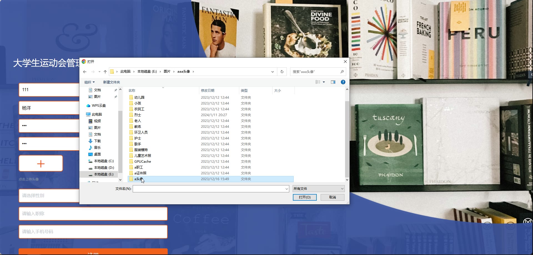Viewport: 533px width, 255px height.
Task: Click the 图片 breadcrumb segment
Action: point(167,72)
